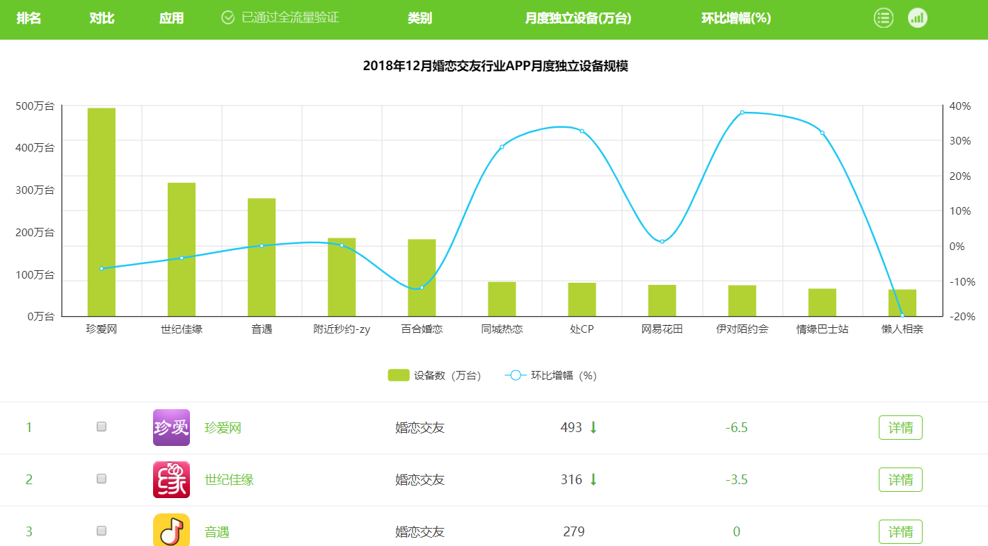This screenshot has height=546, width=988.
Task: Click the 排名 header tab
Action: (29, 18)
